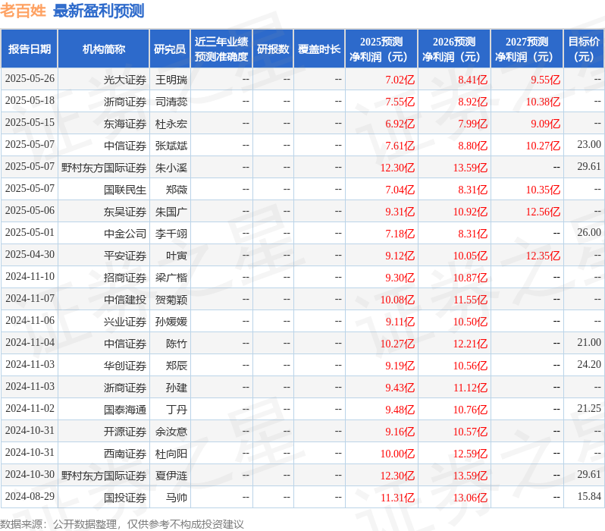Click institution 开源证券
Viewport: 605px width, 531px height.
coord(125,432)
